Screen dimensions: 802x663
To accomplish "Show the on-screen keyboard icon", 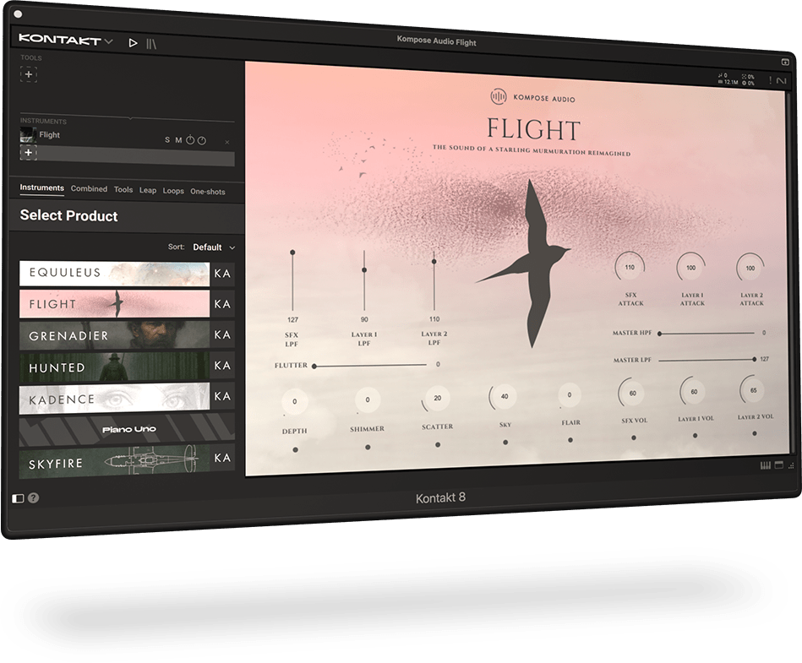I will click(766, 465).
